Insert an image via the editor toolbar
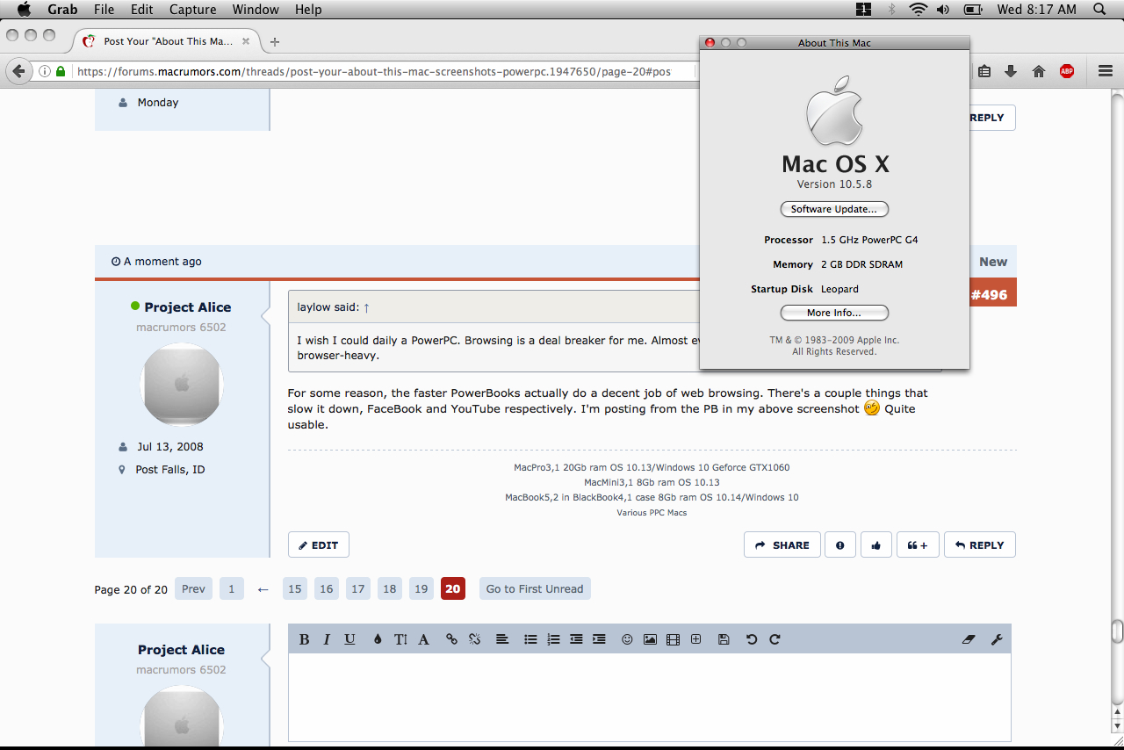 [x=650, y=639]
